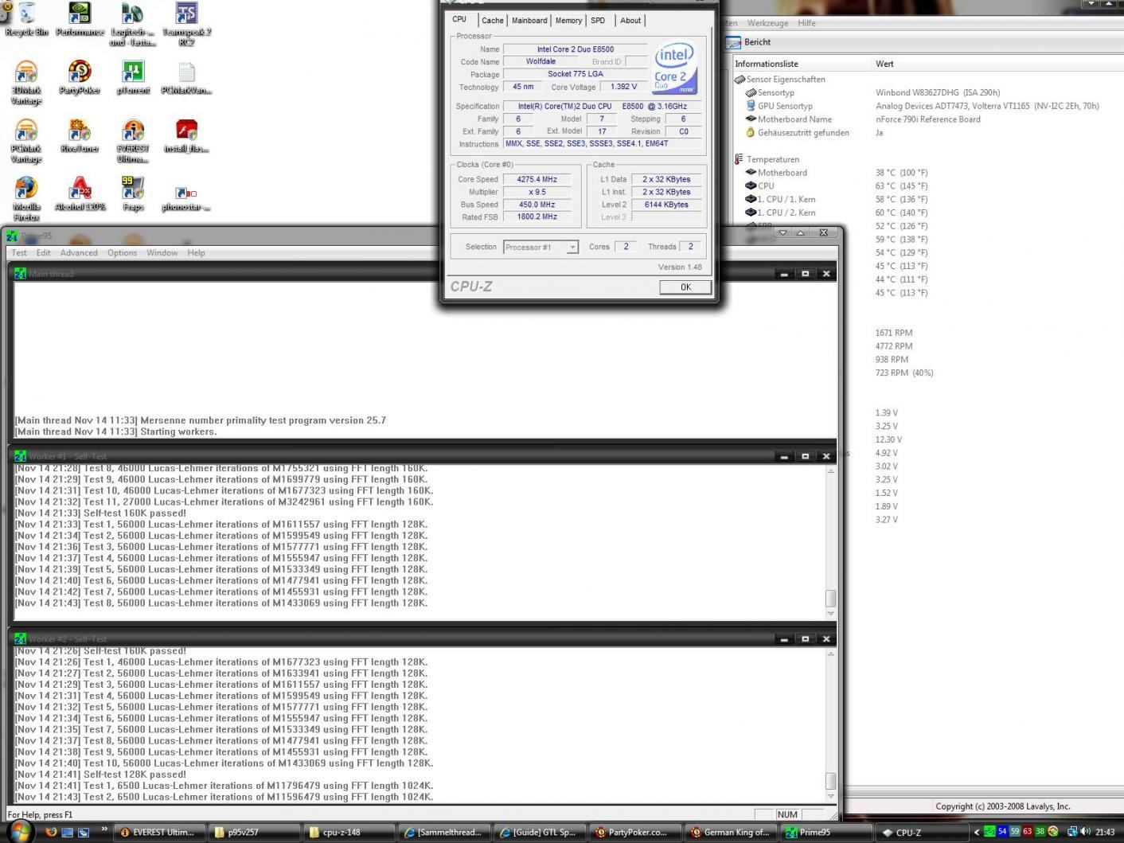Open the 3DMark Vantage desktop shortcut
This screenshot has width=1124, height=843.
pos(26,83)
